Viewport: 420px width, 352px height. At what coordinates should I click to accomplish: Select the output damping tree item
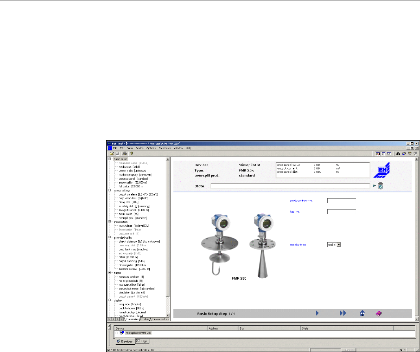132,261
